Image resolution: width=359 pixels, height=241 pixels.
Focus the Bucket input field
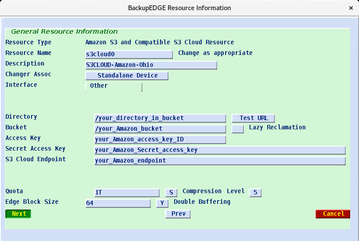coord(160,128)
